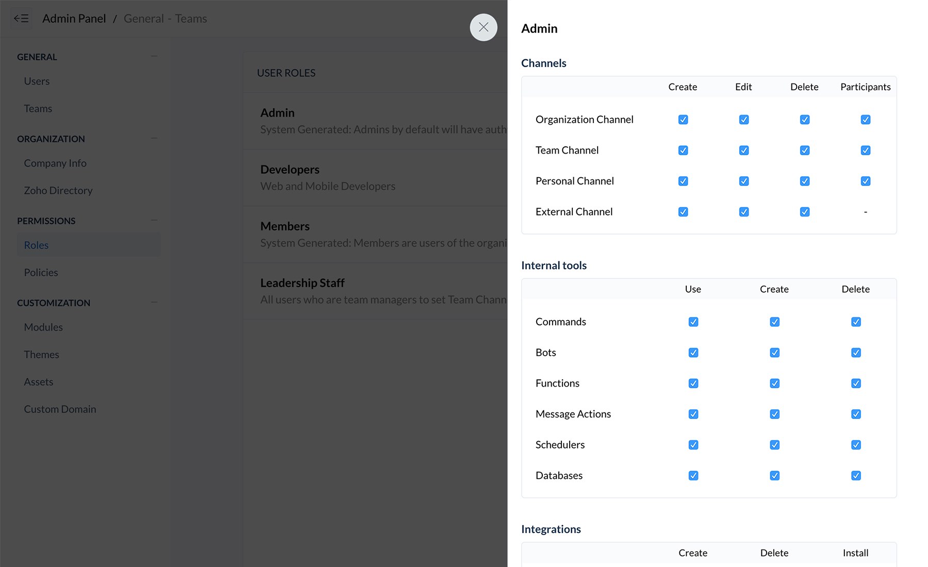Toggle Organization Channel Participants checkbox
The width and height of the screenshot is (928, 567).
tap(866, 120)
